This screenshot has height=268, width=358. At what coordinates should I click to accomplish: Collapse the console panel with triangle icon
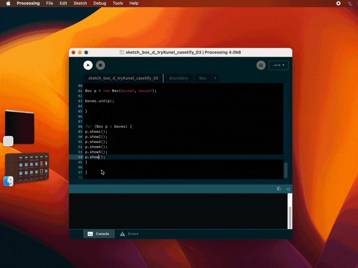coord(288,189)
